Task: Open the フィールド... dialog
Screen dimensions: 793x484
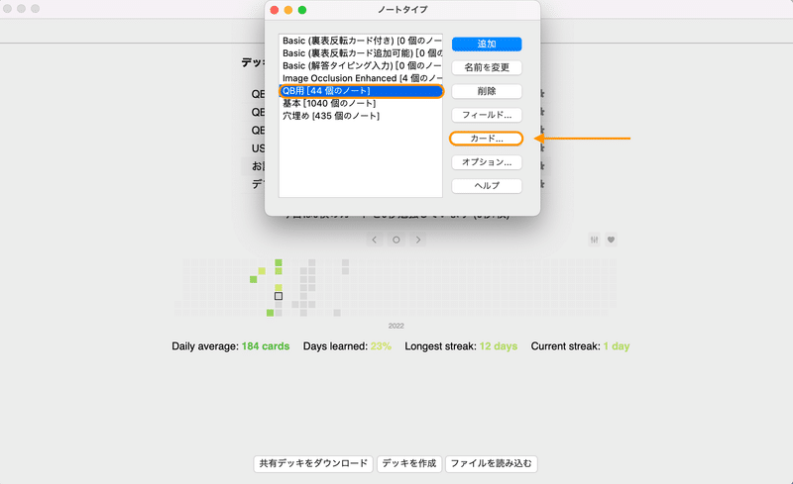Action: [487, 115]
